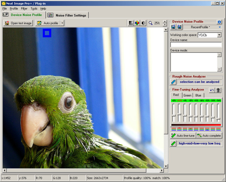Click the horizontal scroll-left arrow
Screen dimensions: 226x182
(x=5, y=170)
